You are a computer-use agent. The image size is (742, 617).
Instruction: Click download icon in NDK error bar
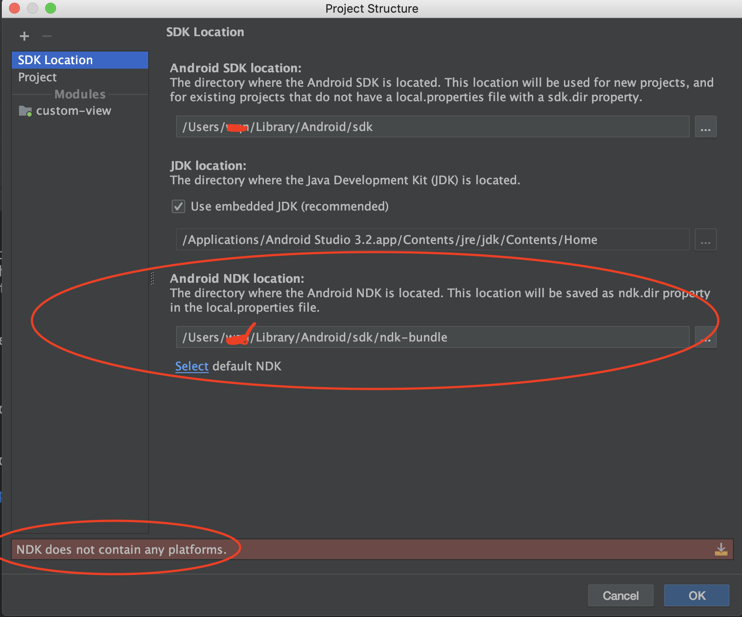[x=721, y=549]
